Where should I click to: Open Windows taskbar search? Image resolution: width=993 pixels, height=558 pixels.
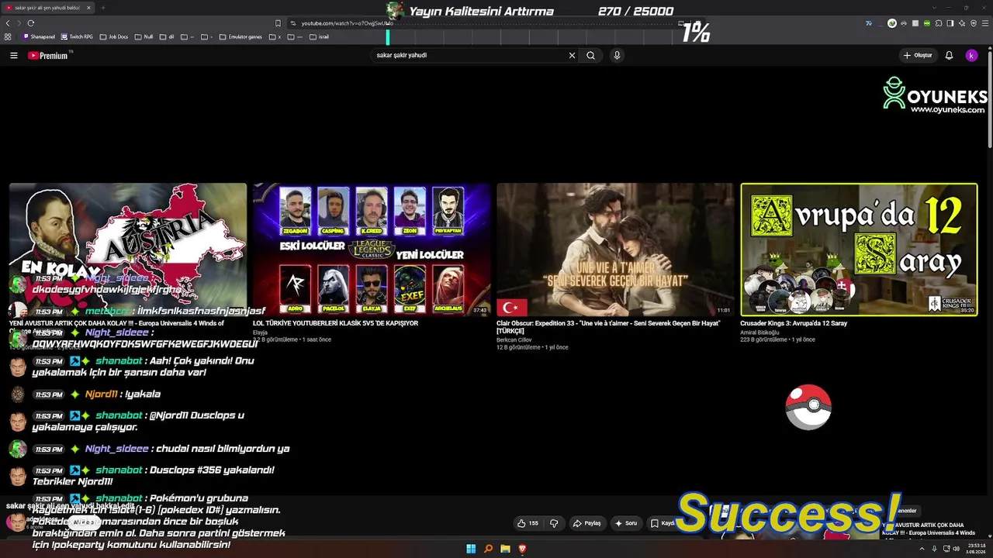(x=488, y=549)
